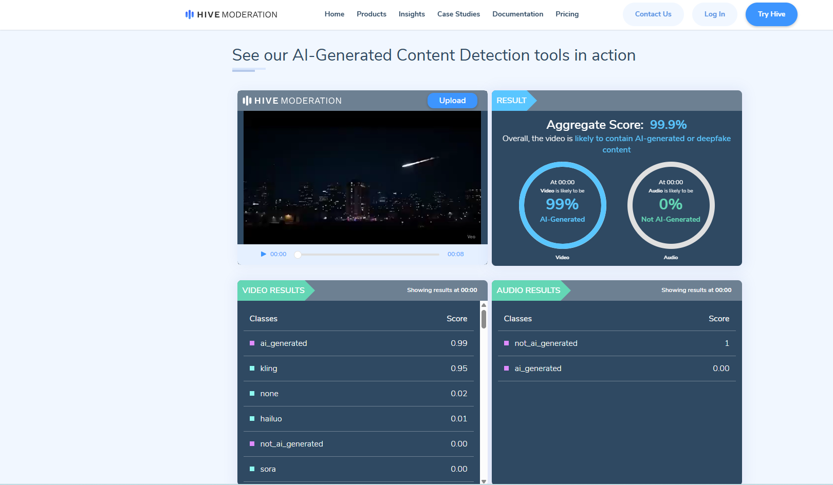Click the scroll up arrow in video results
Image resolution: width=833 pixels, height=485 pixels.
(x=484, y=305)
